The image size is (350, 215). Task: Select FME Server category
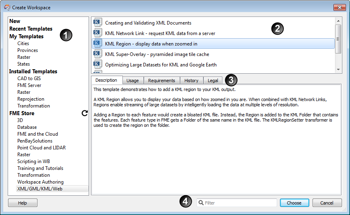coord(29,85)
